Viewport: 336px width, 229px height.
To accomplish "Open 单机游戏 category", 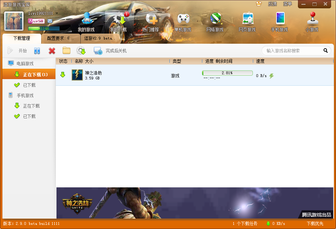I will [183, 22].
